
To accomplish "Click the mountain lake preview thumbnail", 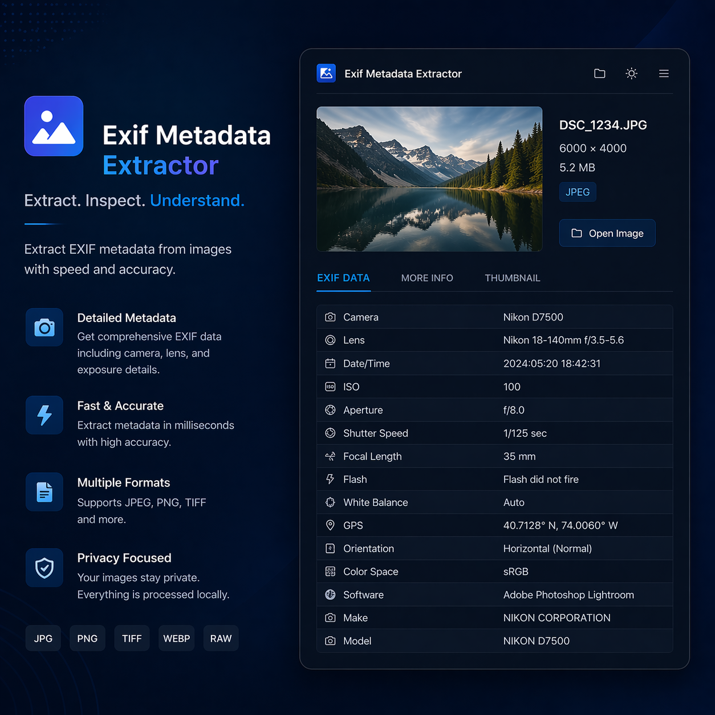I will [x=429, y=178].
